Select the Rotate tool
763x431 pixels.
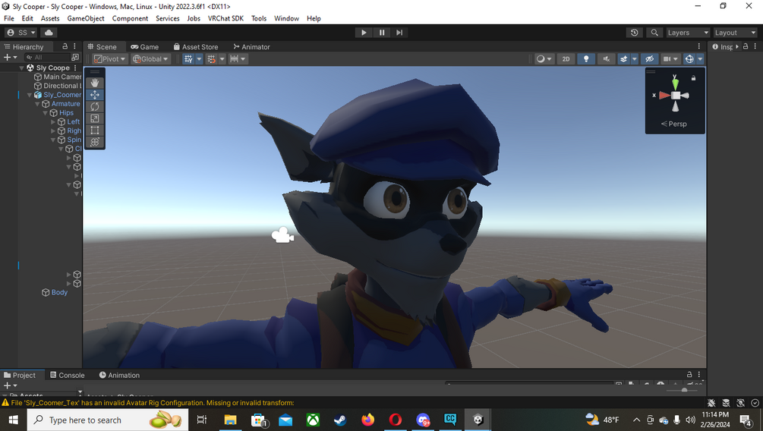tap(94, 106)
